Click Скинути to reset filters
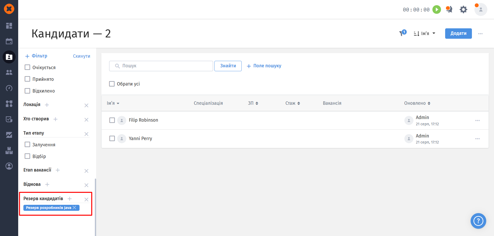 pos(82,56)
